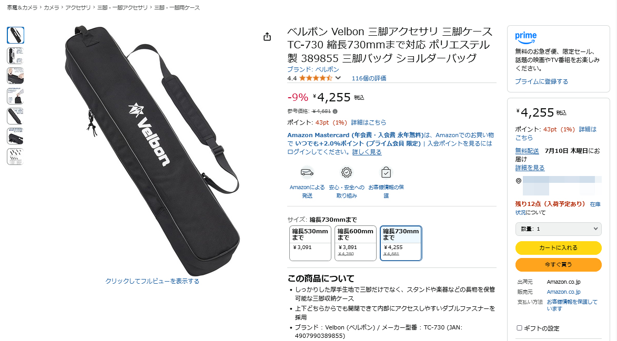This screenshot has width=617, height=341.
Task: Select the second product thumbnail image
Action: [15, 55]
